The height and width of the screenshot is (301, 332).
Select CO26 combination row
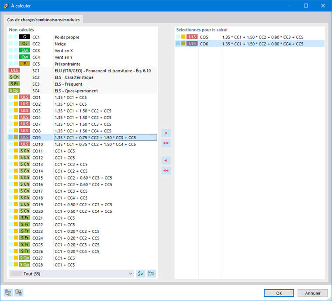coord(83,252)
